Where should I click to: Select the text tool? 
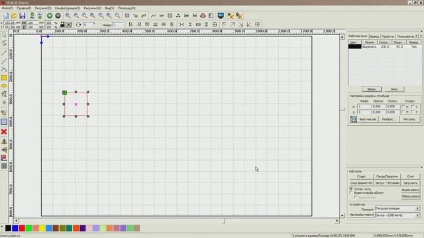pos(4,94)
